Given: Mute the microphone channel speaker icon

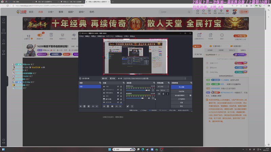Looking at the screenshot, I should point(149,90).
